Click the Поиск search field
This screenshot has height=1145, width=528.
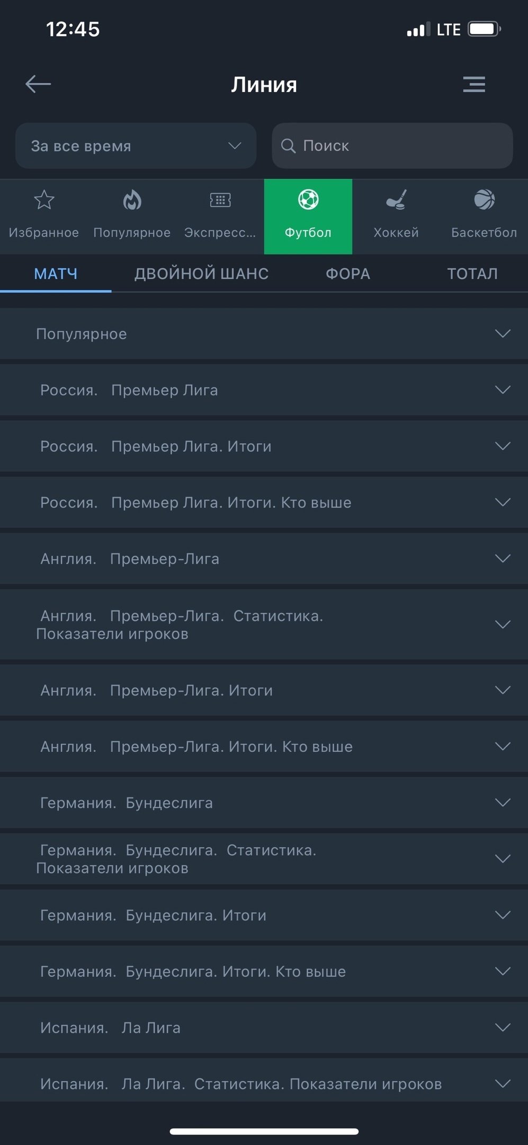[392, 146]
